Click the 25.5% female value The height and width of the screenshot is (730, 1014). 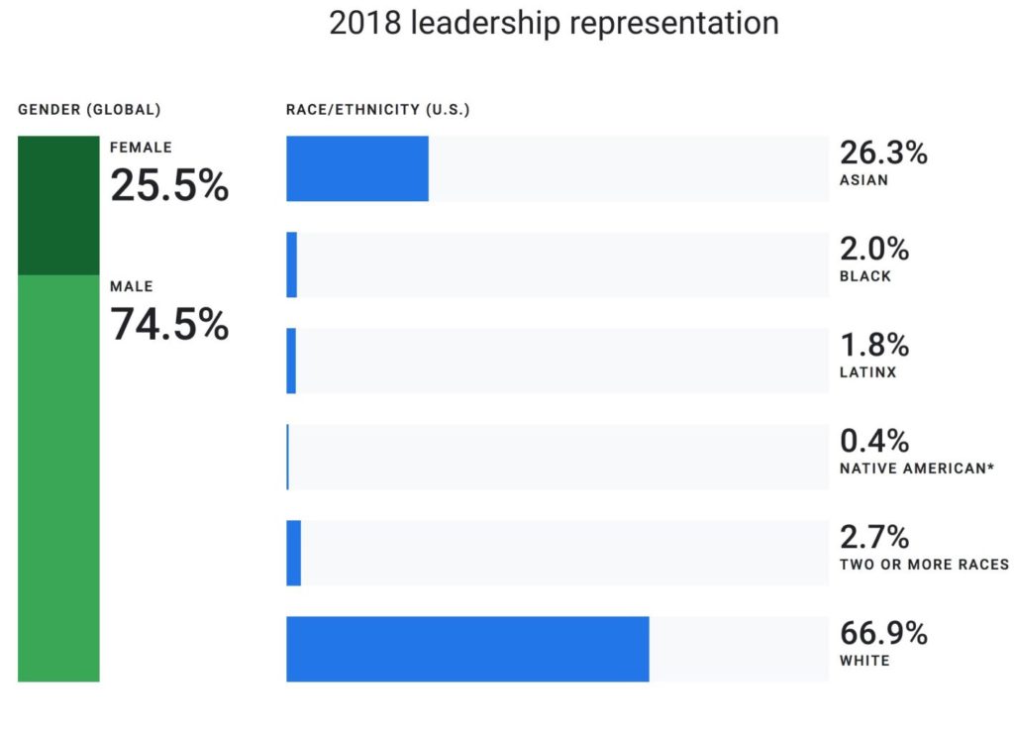click(169, 185)
